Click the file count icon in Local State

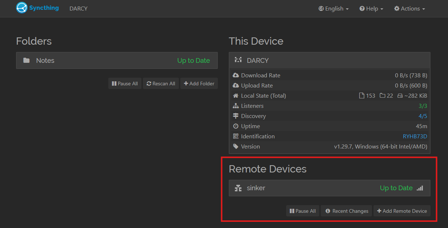(x=361, y=95)
